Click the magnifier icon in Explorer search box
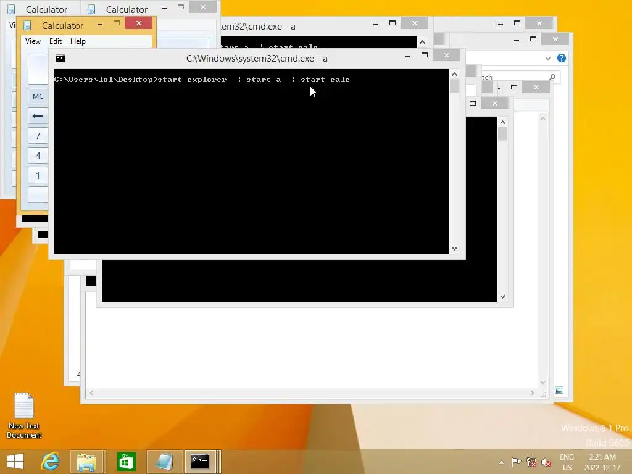 (552, 77)
